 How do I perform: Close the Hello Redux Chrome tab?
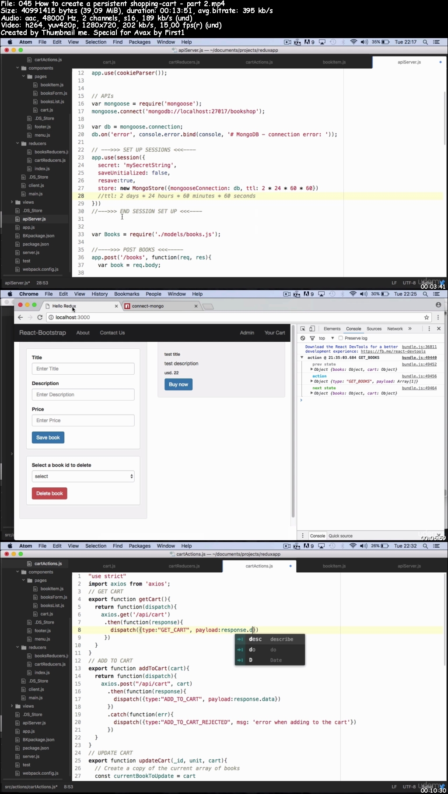[x=116, y=306]
